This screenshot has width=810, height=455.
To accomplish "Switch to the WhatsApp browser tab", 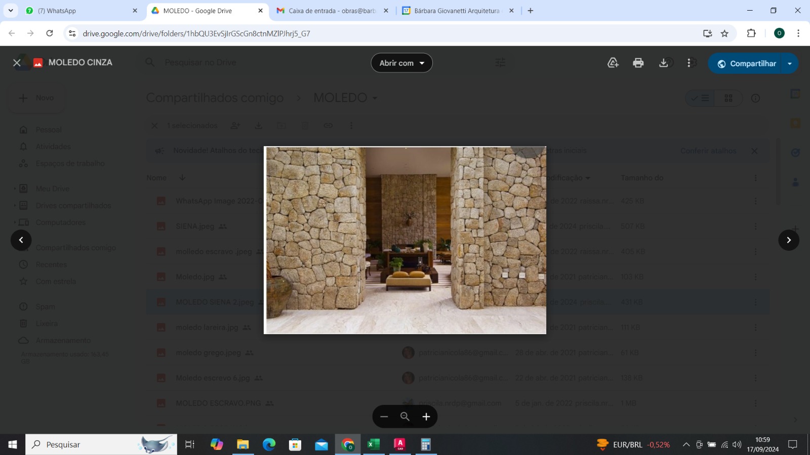I will (76, 11).
